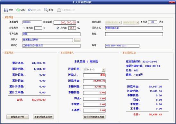Click the 账号 field with account number
Screen dimensions: 176x124
point(122,46)
